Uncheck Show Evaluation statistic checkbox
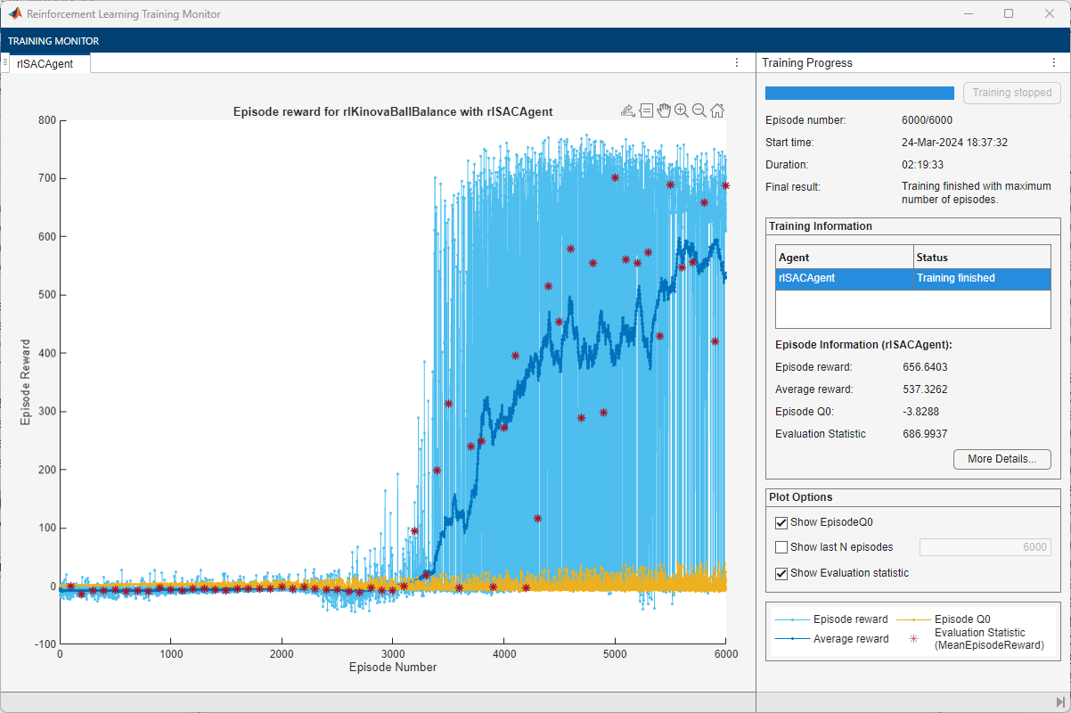The height and width of the screenshot is (713, 1071). (781, 573)
